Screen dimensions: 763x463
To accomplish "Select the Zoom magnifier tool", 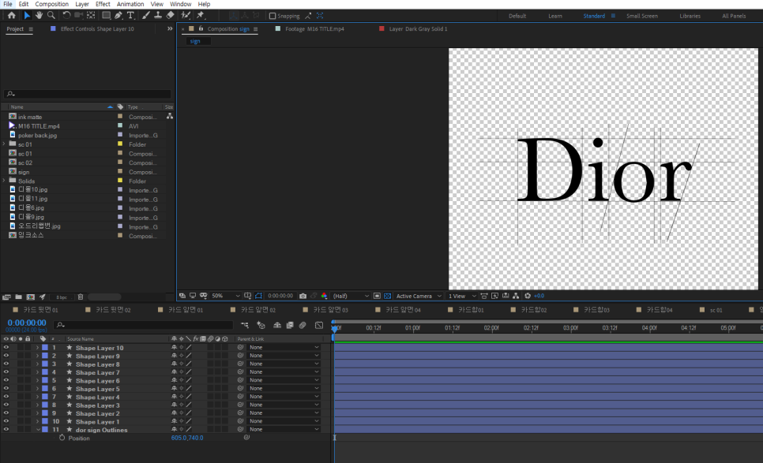I will coord(51,16).
